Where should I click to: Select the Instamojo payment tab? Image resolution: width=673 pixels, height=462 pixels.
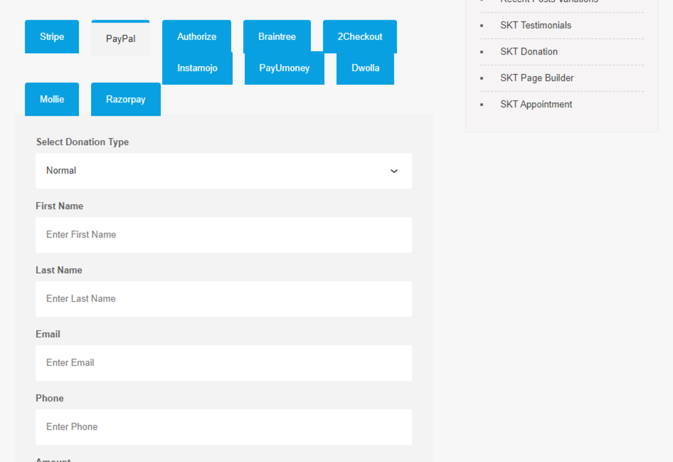click(197, 68)
